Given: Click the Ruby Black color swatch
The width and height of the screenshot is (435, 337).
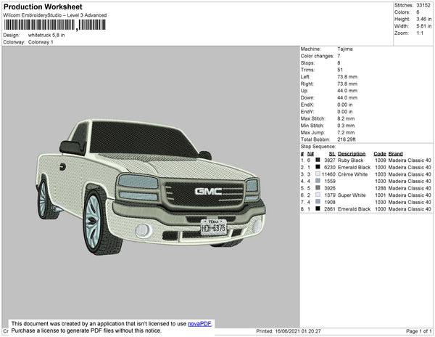Looking at the screenshot, I should pyautogui.click(x=318, y=160).
